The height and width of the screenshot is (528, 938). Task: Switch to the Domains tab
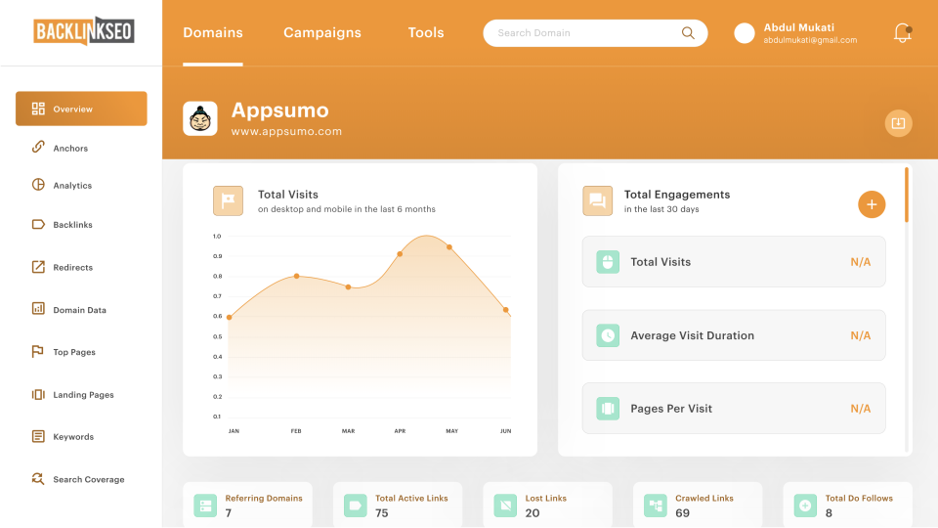(x=213, y=32)
